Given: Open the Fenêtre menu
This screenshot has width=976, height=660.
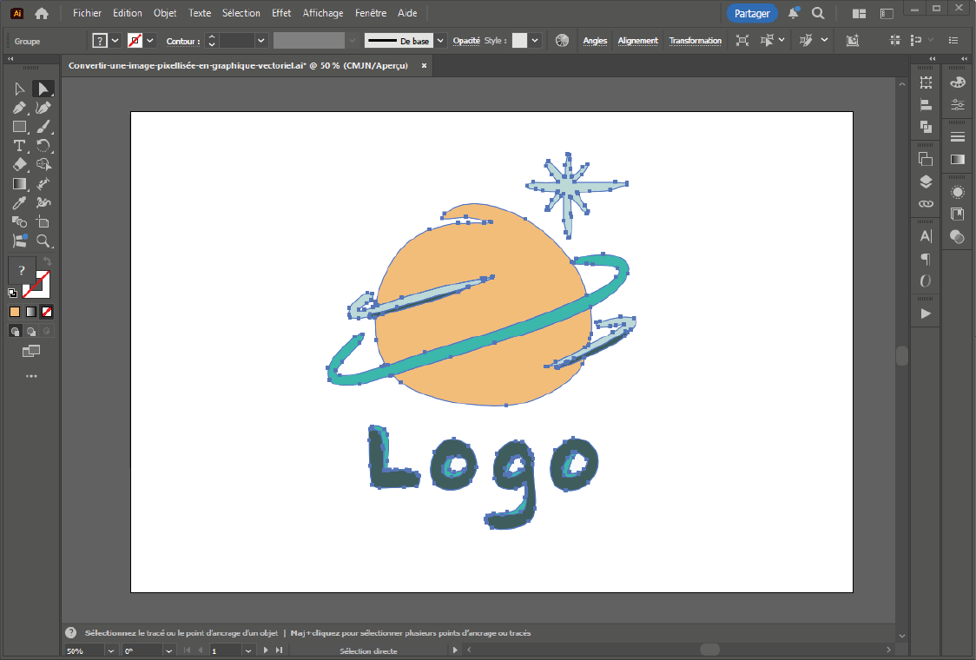Looking at the screenshot, I should 371,13.
